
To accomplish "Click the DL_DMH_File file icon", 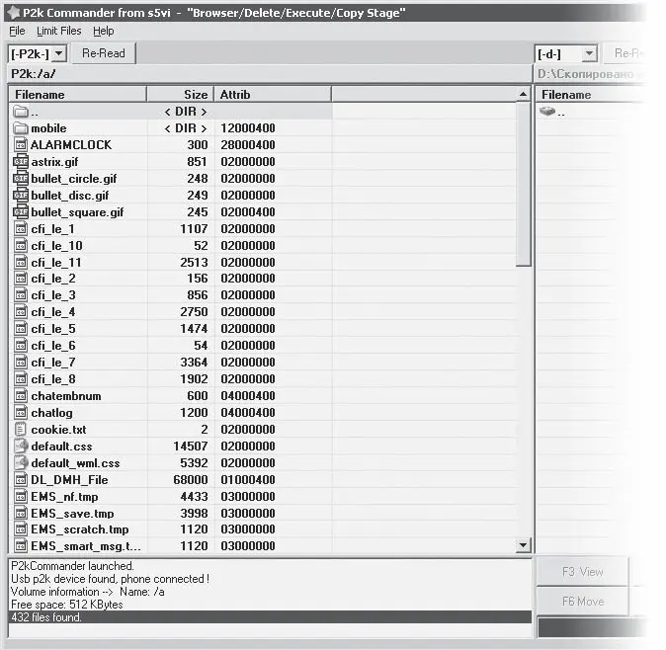I will 21,480.
